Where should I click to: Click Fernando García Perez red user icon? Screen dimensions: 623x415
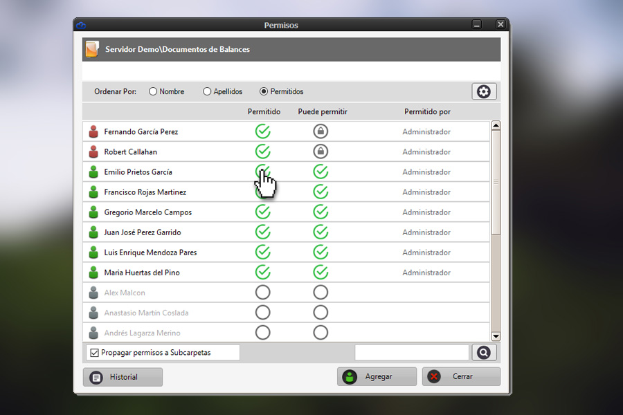(93, 131)
